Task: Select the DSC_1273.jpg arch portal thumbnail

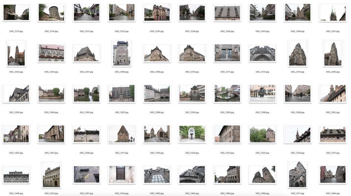Action: pos(262,53)
